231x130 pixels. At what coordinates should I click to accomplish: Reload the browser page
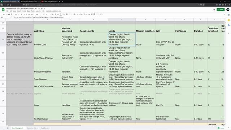tap(8, 5)
